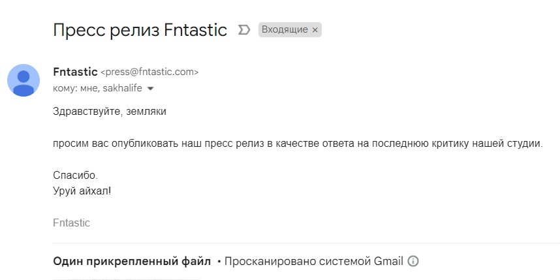
Task: Click the info icon beside Gmail scan note
Action: pyautogui.click(x=412, y=261)
